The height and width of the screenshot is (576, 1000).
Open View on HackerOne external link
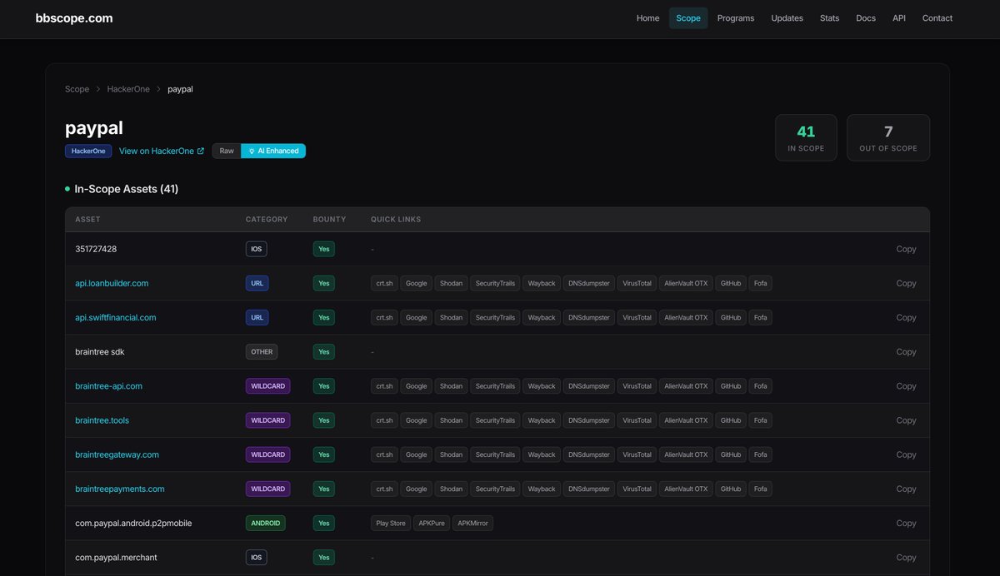162,151
